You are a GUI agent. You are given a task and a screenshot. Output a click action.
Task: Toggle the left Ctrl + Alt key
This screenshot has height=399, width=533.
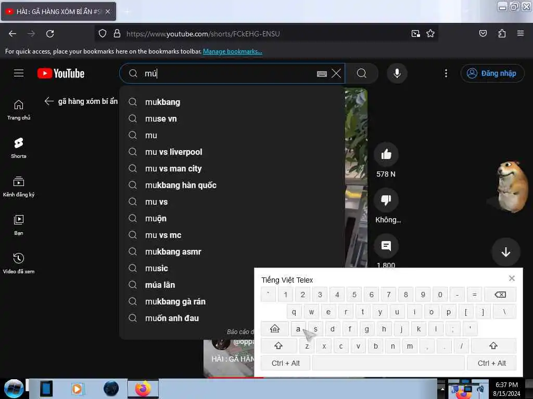click(x=286, y=363)
